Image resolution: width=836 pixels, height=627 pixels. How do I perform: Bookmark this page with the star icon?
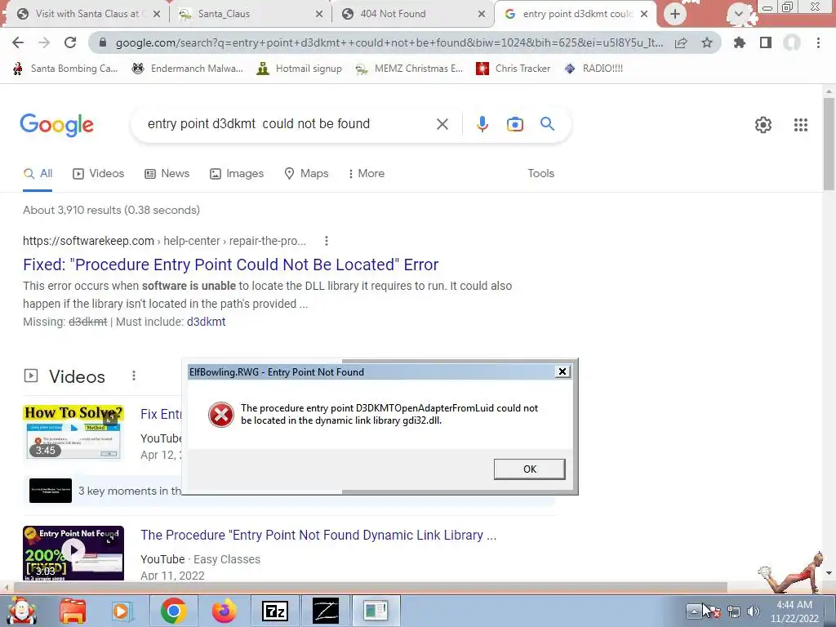click(707, 42)
